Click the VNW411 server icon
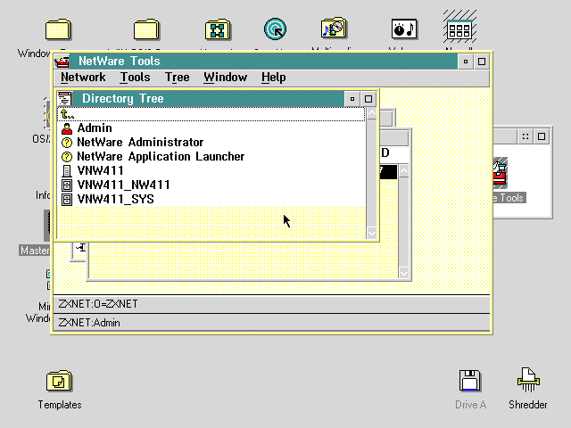This screenshot has height=428, width=571. (x=67, y=171)
